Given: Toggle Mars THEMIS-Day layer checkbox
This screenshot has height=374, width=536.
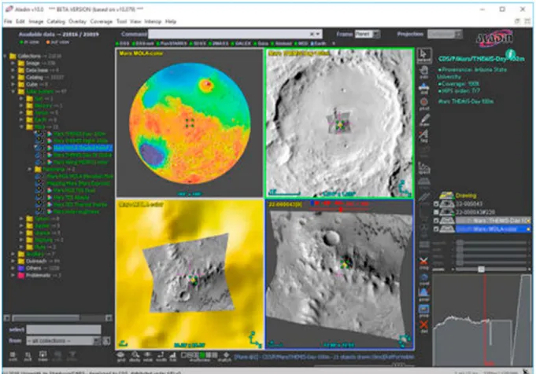Looking at the screenshot, I should pos(436,221).
